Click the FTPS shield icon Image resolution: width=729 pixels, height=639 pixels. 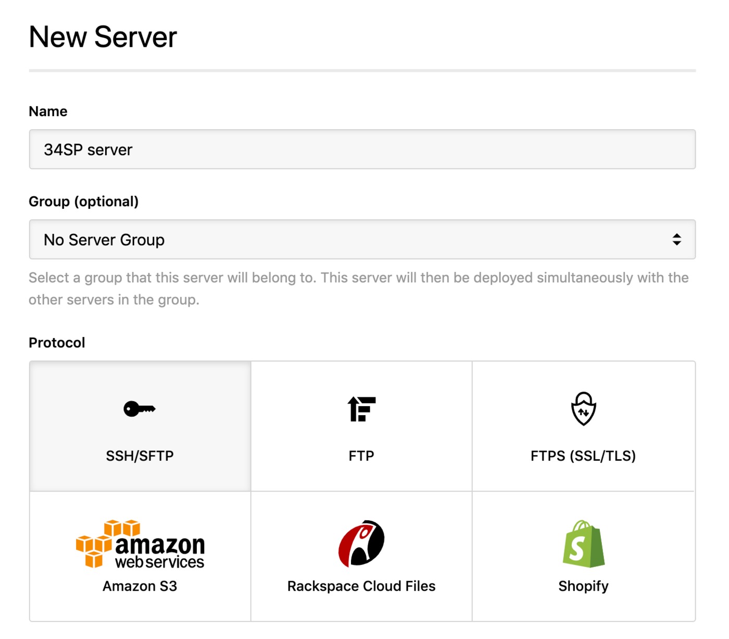pos(583,409)
